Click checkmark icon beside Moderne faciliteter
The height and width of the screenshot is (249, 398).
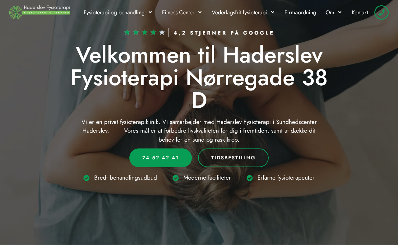coord(176,178)
